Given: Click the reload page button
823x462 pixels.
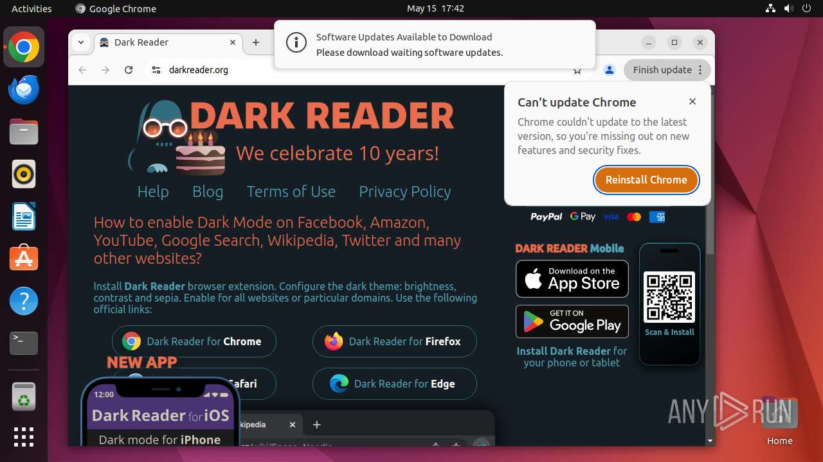Looking at the screenshot, I should 129,70.
